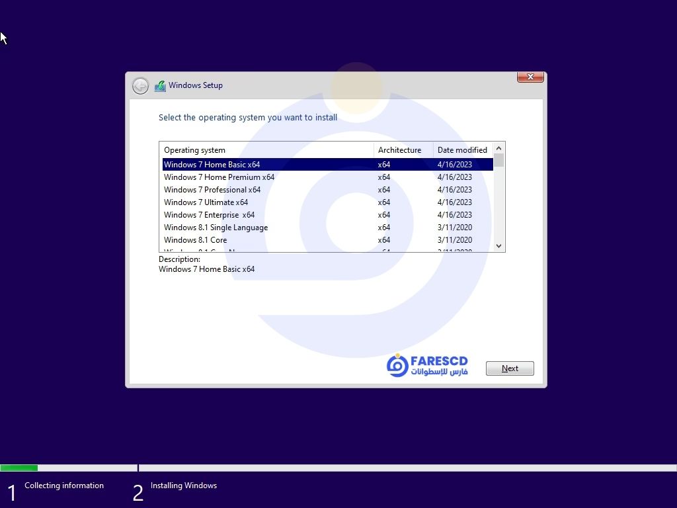
Task: Click the OS list scrollbar thumb
Action: pyautogui.click(x=498, y=160)
